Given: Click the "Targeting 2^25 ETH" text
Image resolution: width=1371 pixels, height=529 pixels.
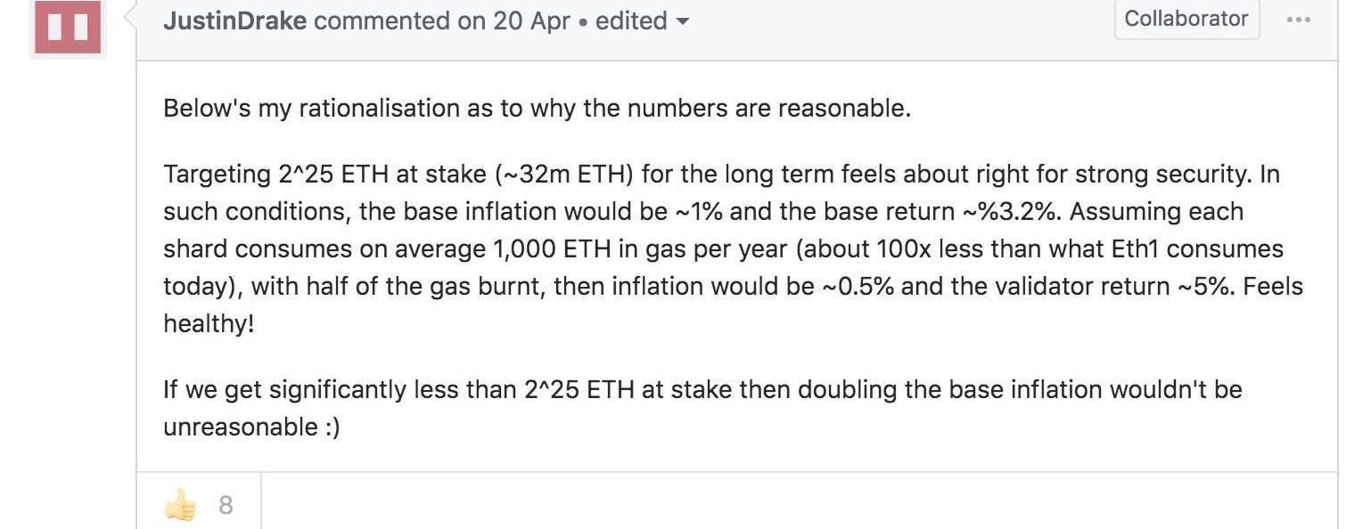Looking at the screenshot, I should (275, 174).
